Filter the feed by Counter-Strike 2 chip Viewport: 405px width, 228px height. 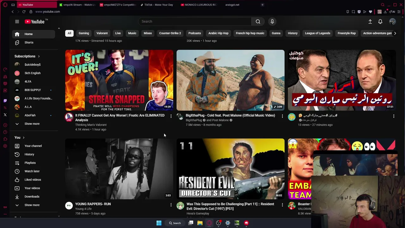(170, 33)
